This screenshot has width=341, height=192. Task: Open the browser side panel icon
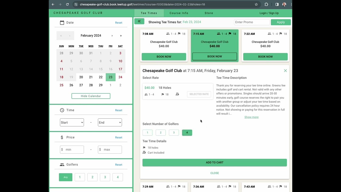pyautogui.click(x=277, y=4)
